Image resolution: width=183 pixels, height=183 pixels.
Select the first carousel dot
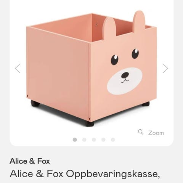pos(75,140)
